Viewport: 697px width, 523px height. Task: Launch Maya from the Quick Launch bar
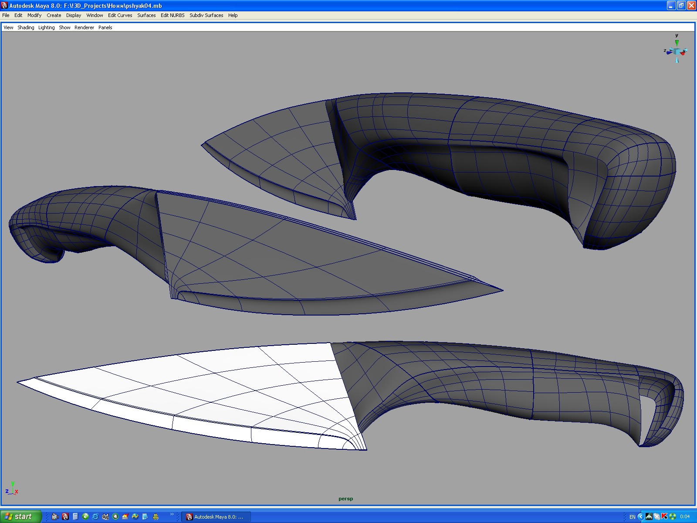(65, 517)
